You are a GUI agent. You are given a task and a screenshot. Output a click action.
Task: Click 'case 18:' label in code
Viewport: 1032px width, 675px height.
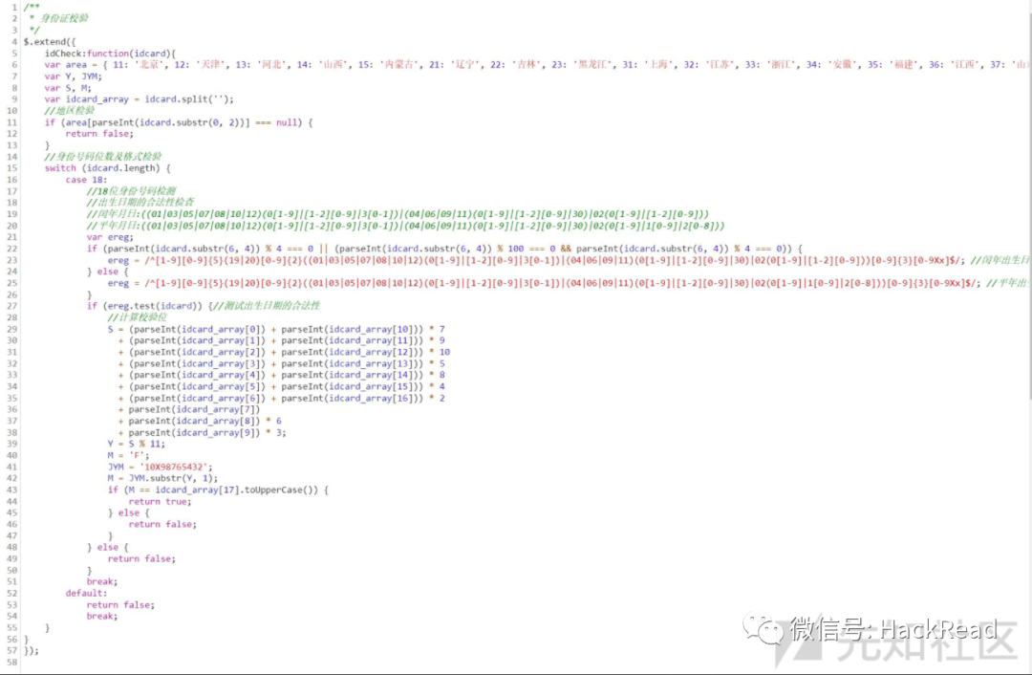(86, 179)
